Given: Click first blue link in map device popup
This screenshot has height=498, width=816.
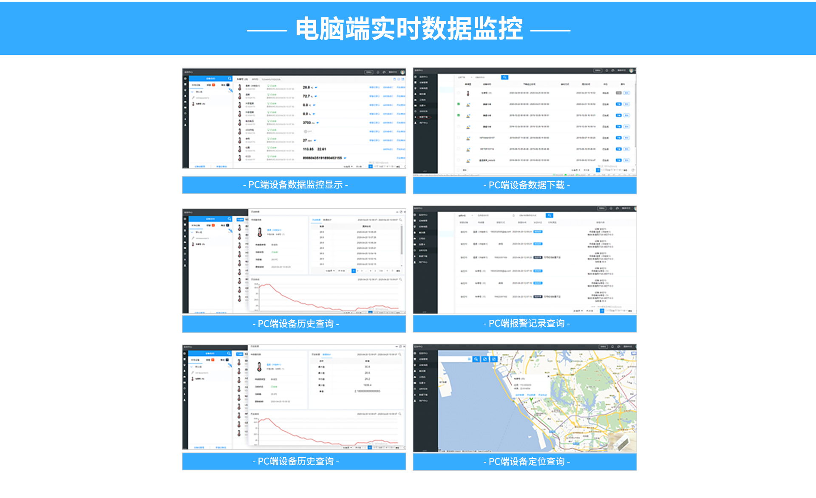Looking at the screenshot, I should [x=519, y=395].
